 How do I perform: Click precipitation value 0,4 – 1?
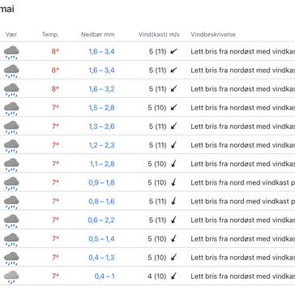coord(105,276)
